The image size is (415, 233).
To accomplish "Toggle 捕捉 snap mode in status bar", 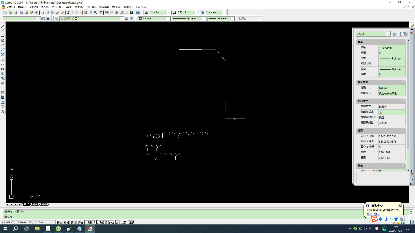I will (59, 223).
